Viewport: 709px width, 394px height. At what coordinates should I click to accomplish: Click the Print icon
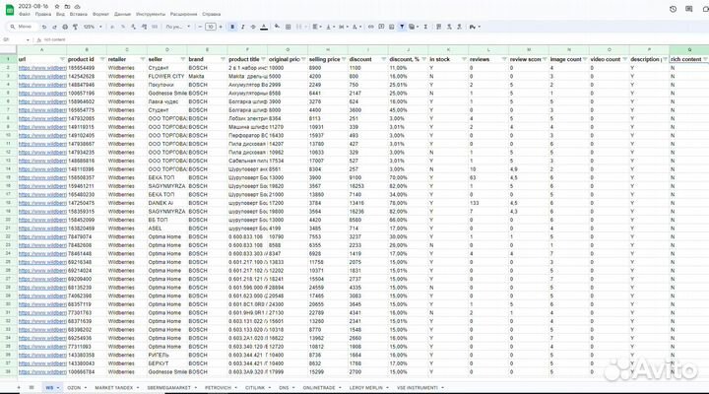click(x=64, y=27)
